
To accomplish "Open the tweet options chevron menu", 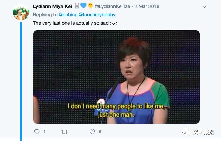I will (x=204, y=7).
